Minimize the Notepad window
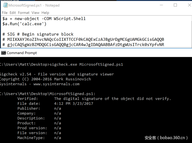 tap(162, 5)
